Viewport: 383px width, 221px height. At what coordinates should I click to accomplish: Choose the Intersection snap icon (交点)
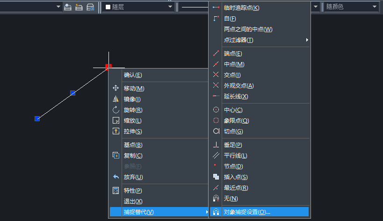coord(216,75)
